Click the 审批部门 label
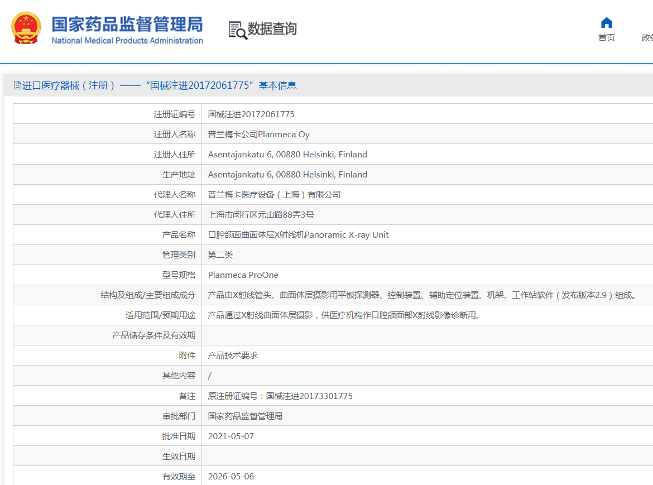The image size is (653, 485). coord(179,416)
